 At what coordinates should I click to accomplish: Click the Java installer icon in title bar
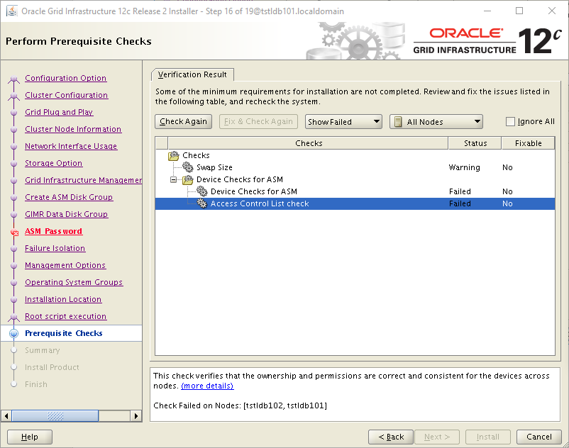click(12, 11)
